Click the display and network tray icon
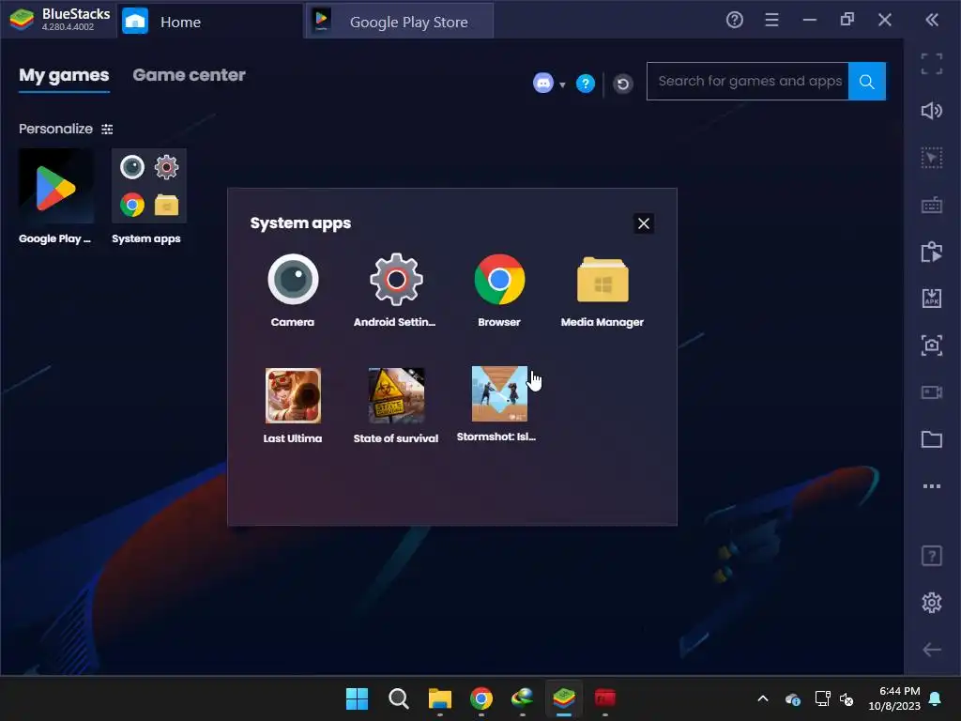The image size is (961, 721). point(822,698)
